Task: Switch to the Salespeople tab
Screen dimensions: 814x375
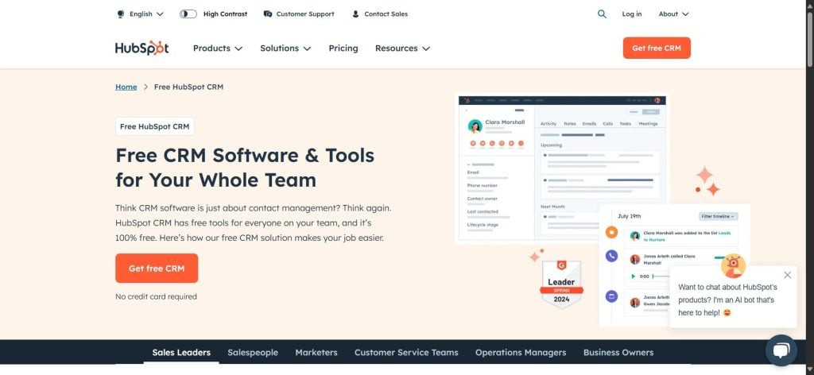Action: (253, 353)
